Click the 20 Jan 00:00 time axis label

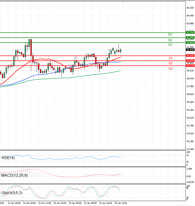pos(75,203)
